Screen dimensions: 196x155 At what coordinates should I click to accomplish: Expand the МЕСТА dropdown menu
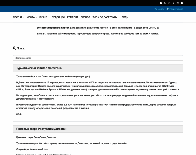(x=32, y=17)
